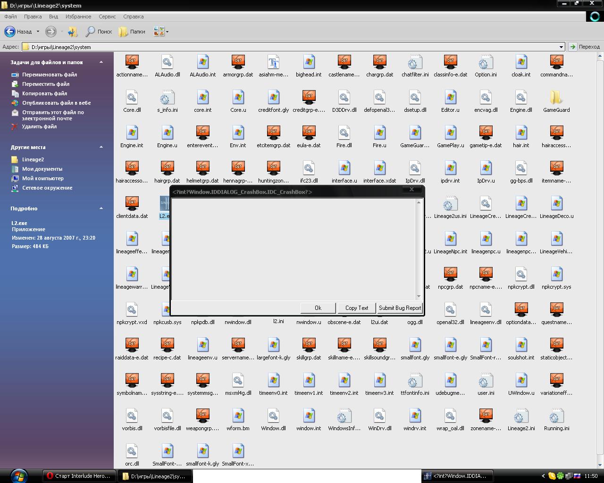Viewport: 604px width, 483px height.
Task: Toggle the Папки folders pane
Action: 132,32
